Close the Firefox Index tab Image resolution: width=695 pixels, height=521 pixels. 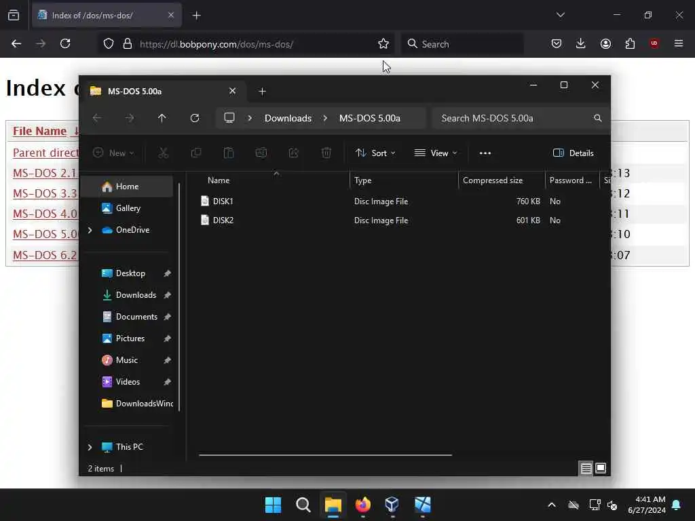pos(171,16)
